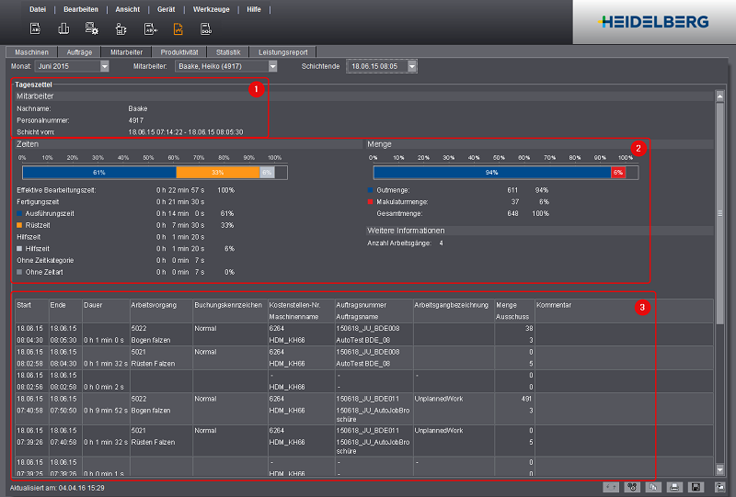Click the operator figure toolbar icon

121,28
